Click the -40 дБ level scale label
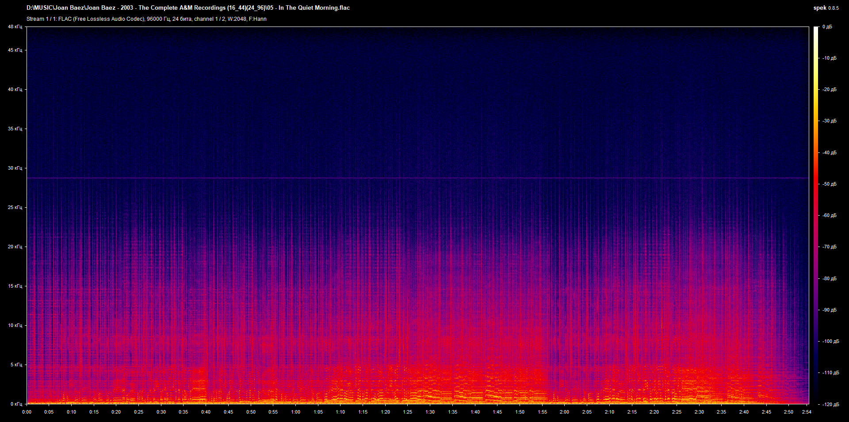This screenshot has width=849, height=422. (830, 153)
